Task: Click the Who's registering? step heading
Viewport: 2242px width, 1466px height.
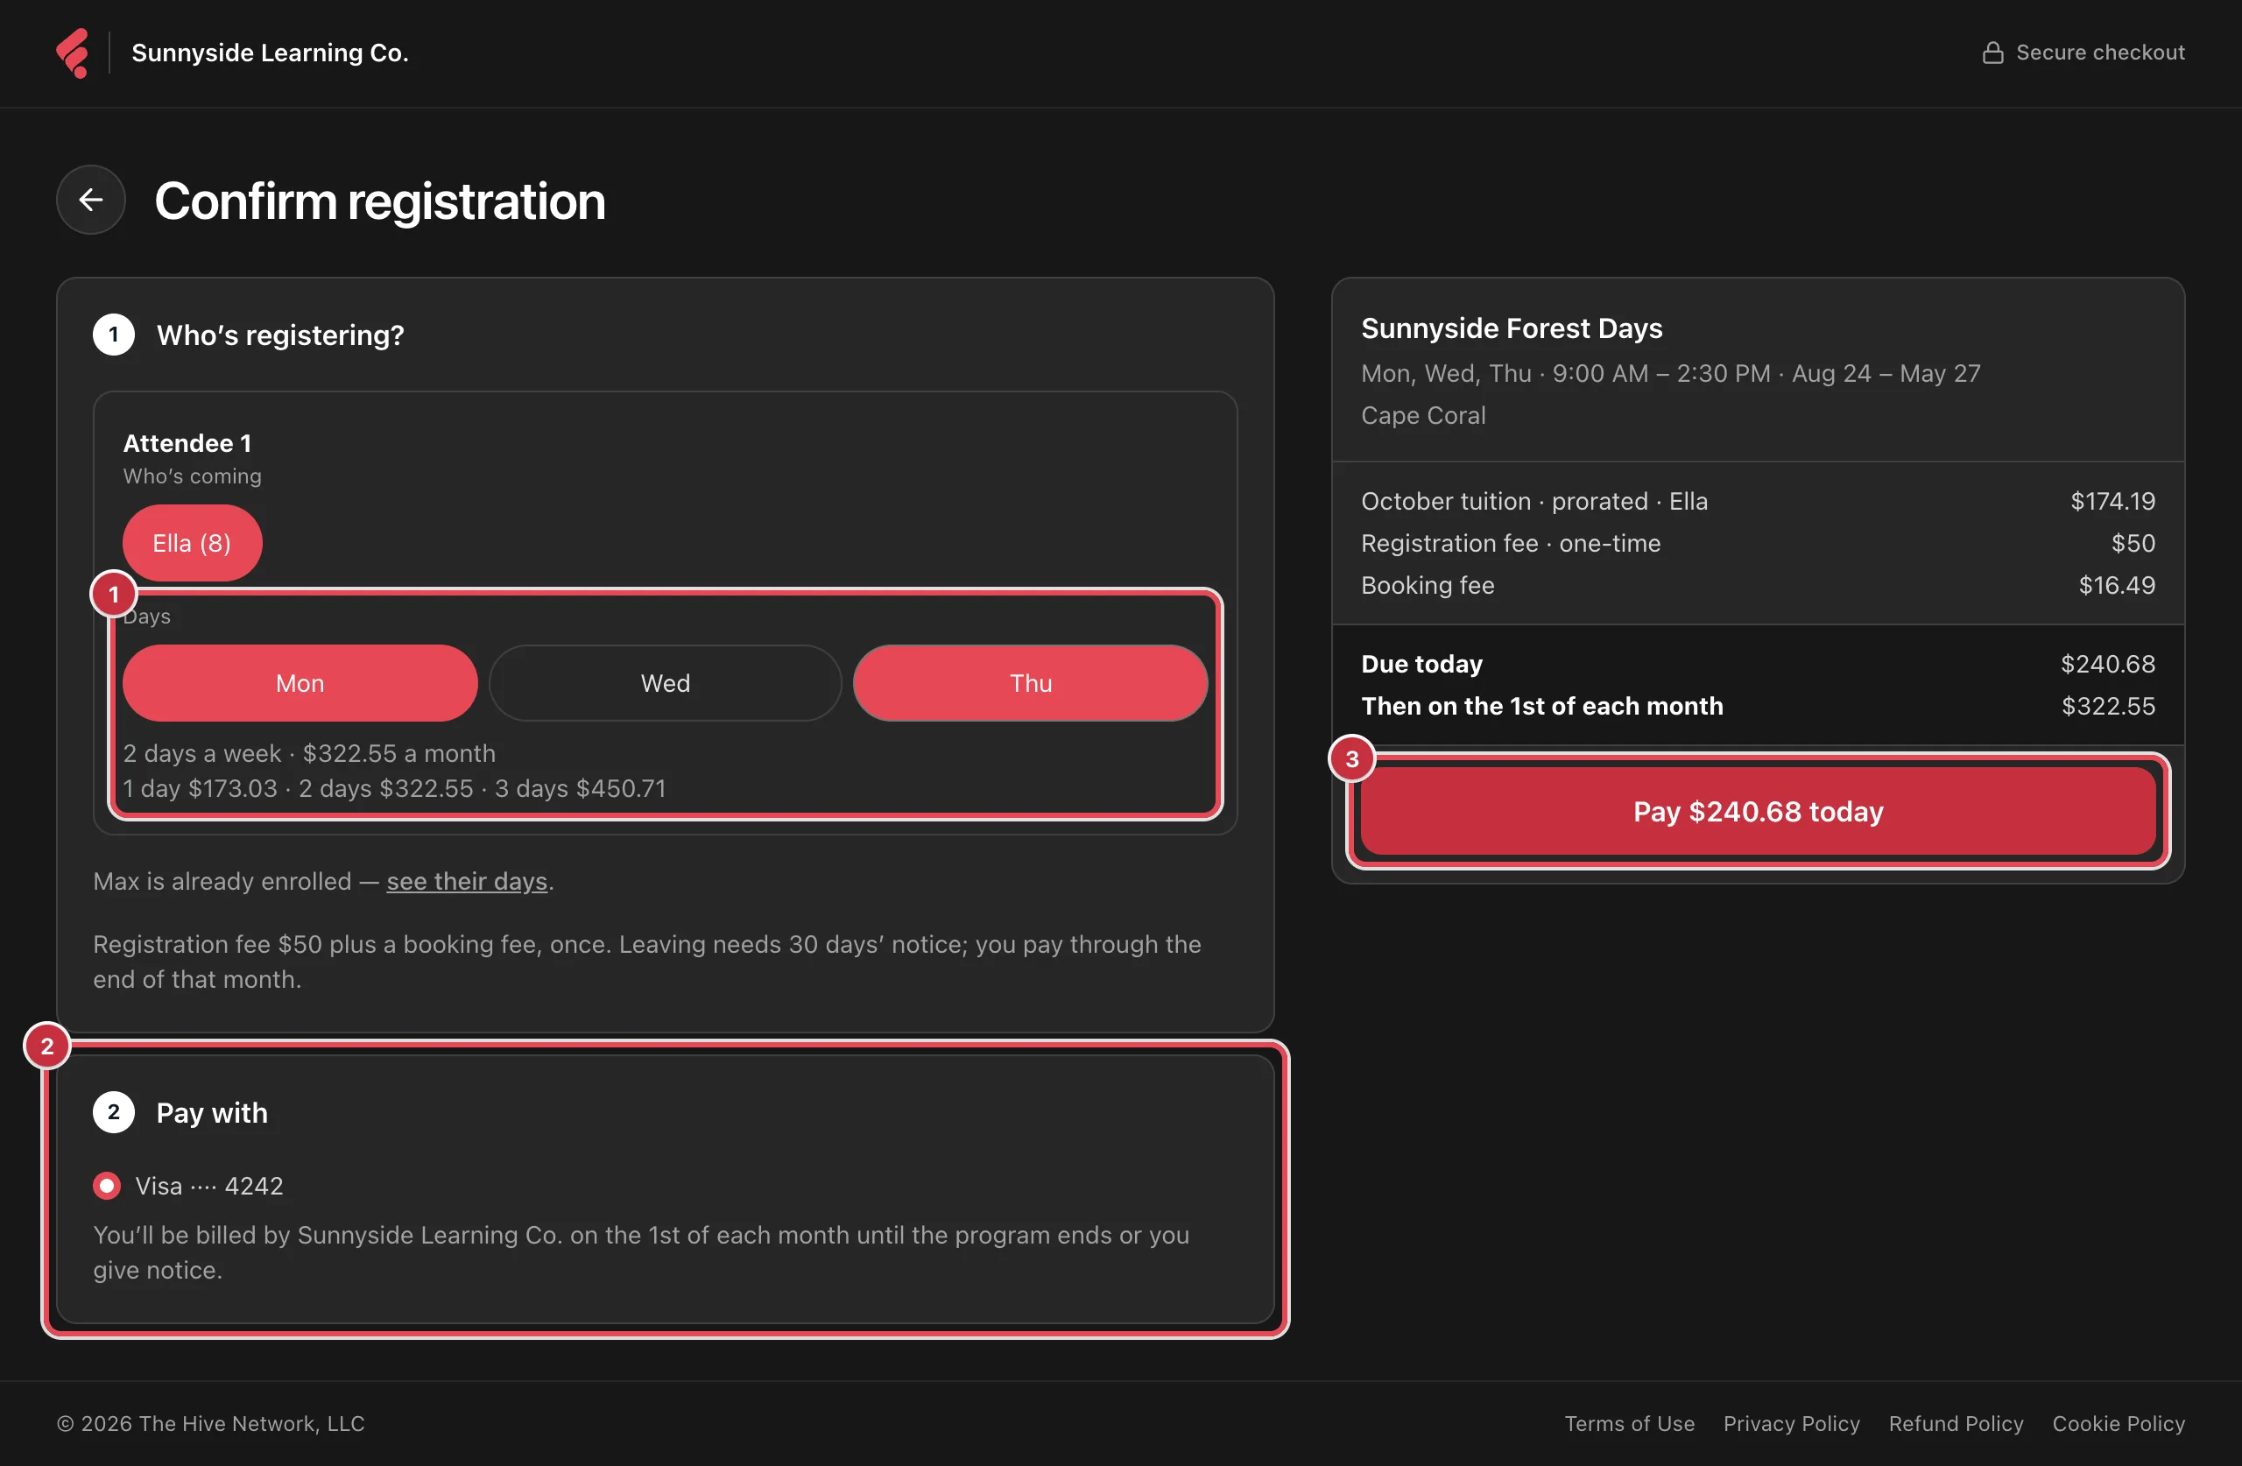Action: click(x=279, y=335)
